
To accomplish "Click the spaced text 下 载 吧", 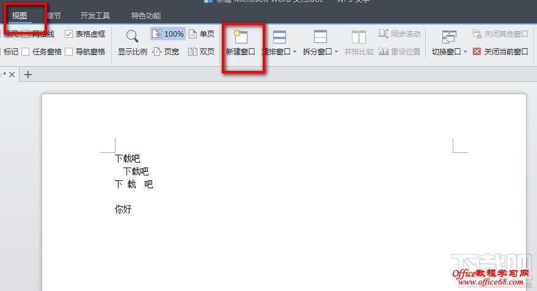I will coord(134,185).
